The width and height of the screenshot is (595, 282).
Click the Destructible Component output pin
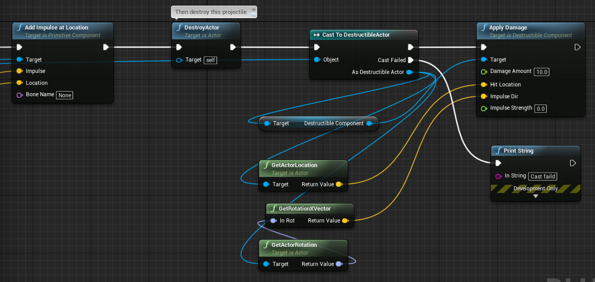[369, 124]
